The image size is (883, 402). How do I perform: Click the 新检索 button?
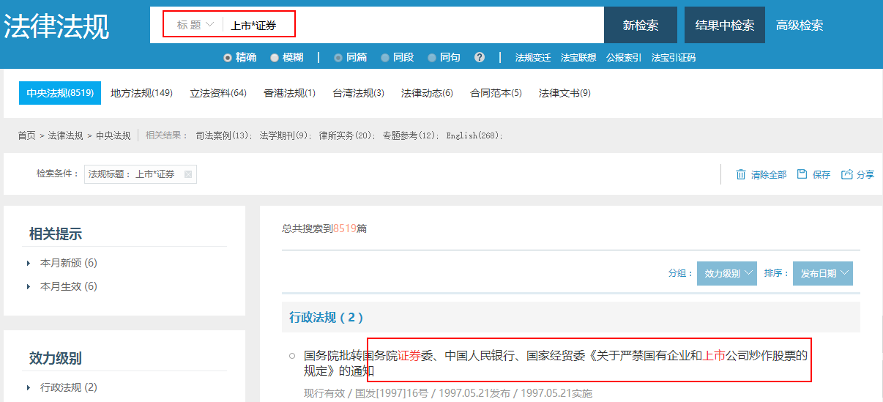[x=641, y=25]
